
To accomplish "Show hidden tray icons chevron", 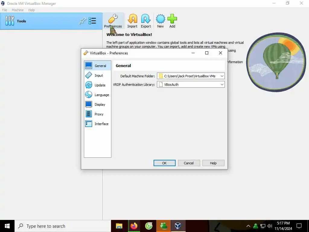I will coord(248,226).
